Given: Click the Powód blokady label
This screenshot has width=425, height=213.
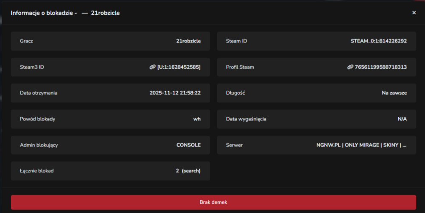Looking at the screenshot, I should 37,119.
